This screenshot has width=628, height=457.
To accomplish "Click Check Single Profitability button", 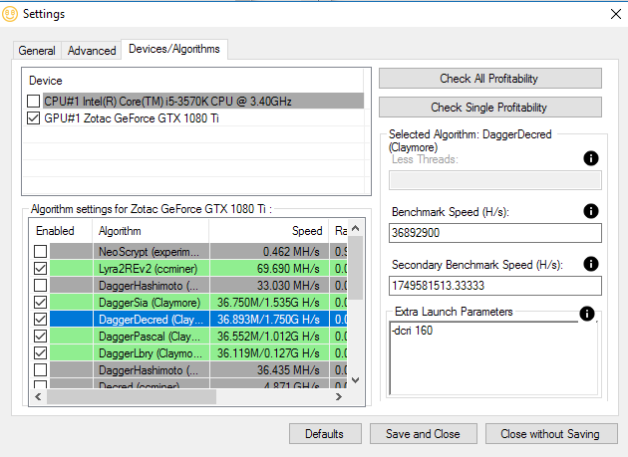I will (x=489, y=108).
